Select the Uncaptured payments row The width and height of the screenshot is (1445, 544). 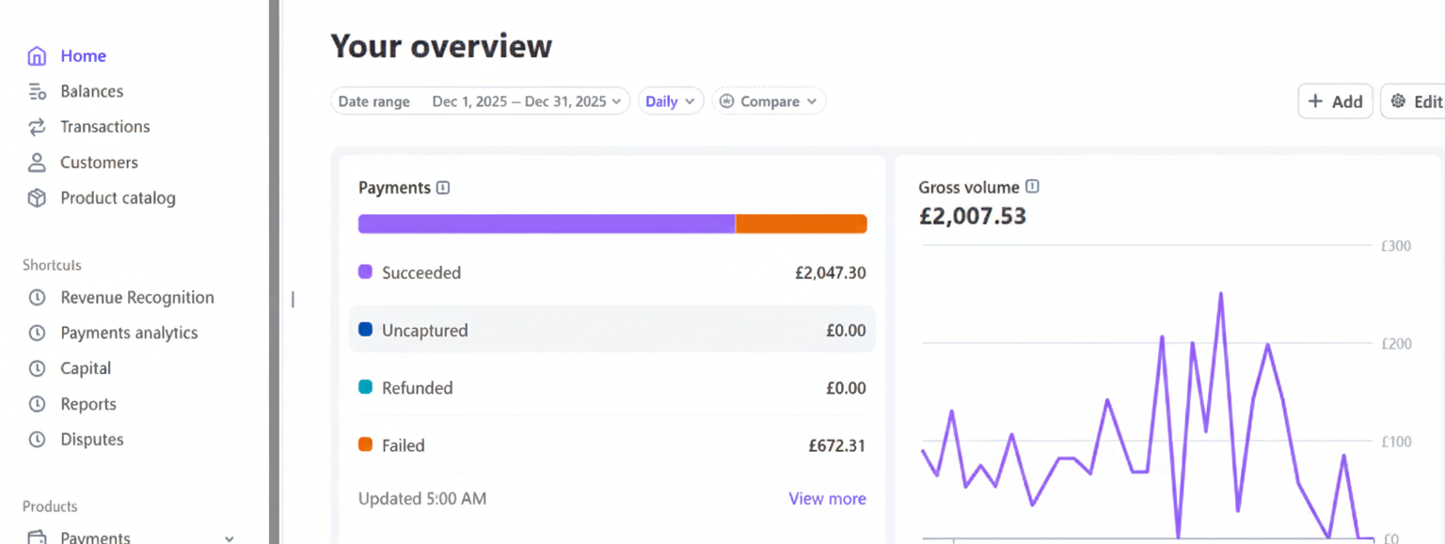pos(612,330)
